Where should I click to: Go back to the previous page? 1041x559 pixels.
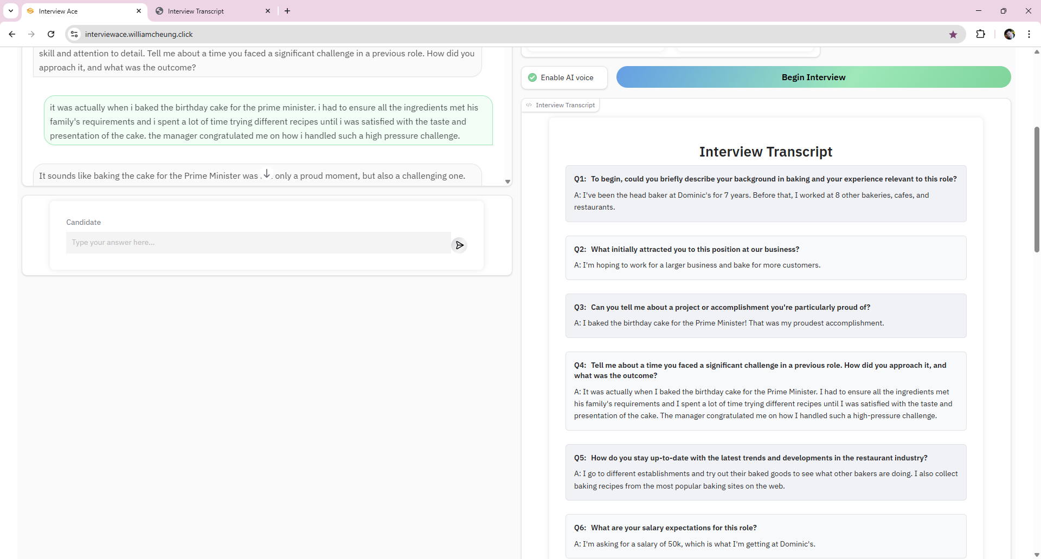[x=12, y=34]
